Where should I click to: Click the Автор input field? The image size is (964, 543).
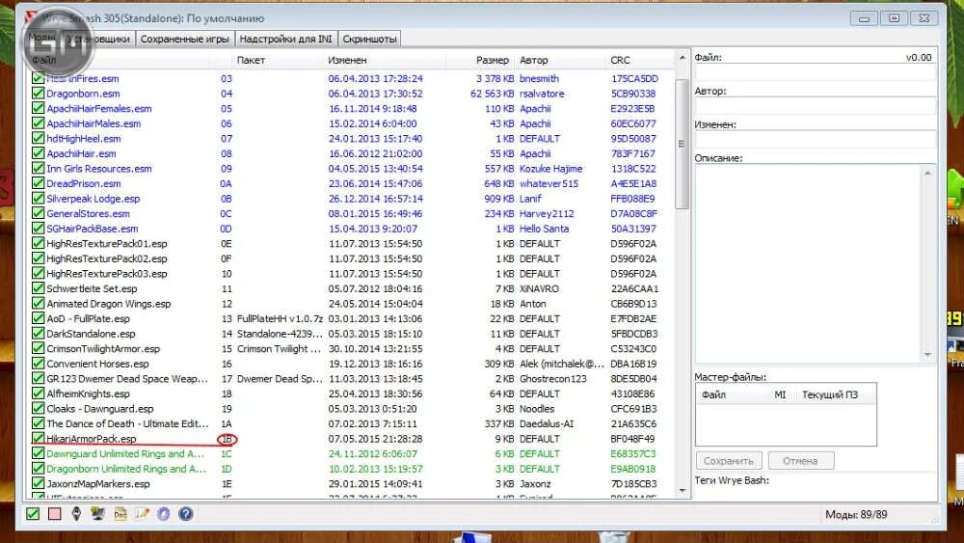pos(816,106)
